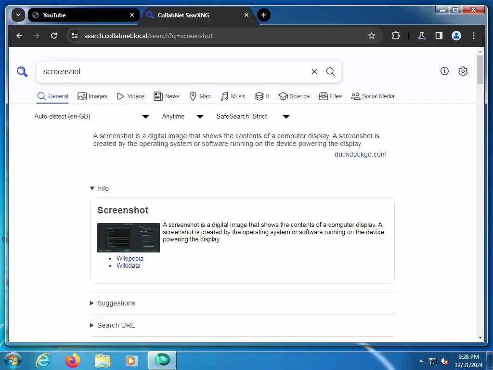The width and height of the screenshot is (493, 370).
Task: Expand the Suggestions section
Action: [x=113, y=304]
